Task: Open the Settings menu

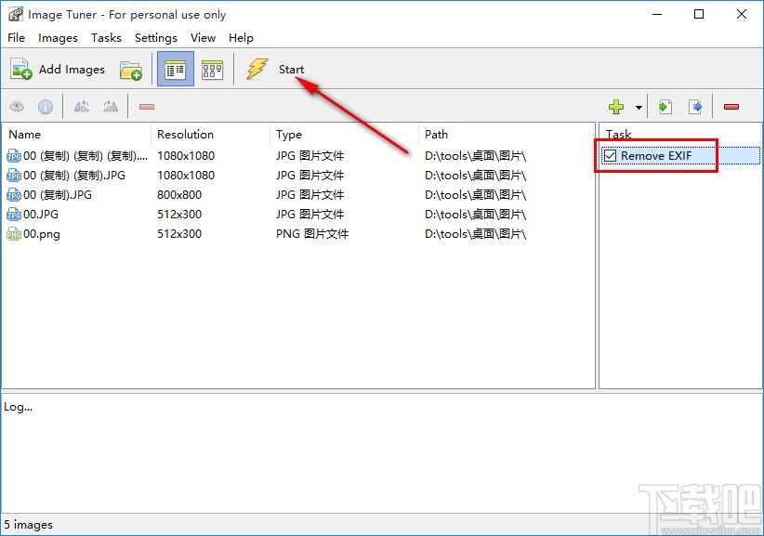Action: pyautogui.click(x=156, y=38)
